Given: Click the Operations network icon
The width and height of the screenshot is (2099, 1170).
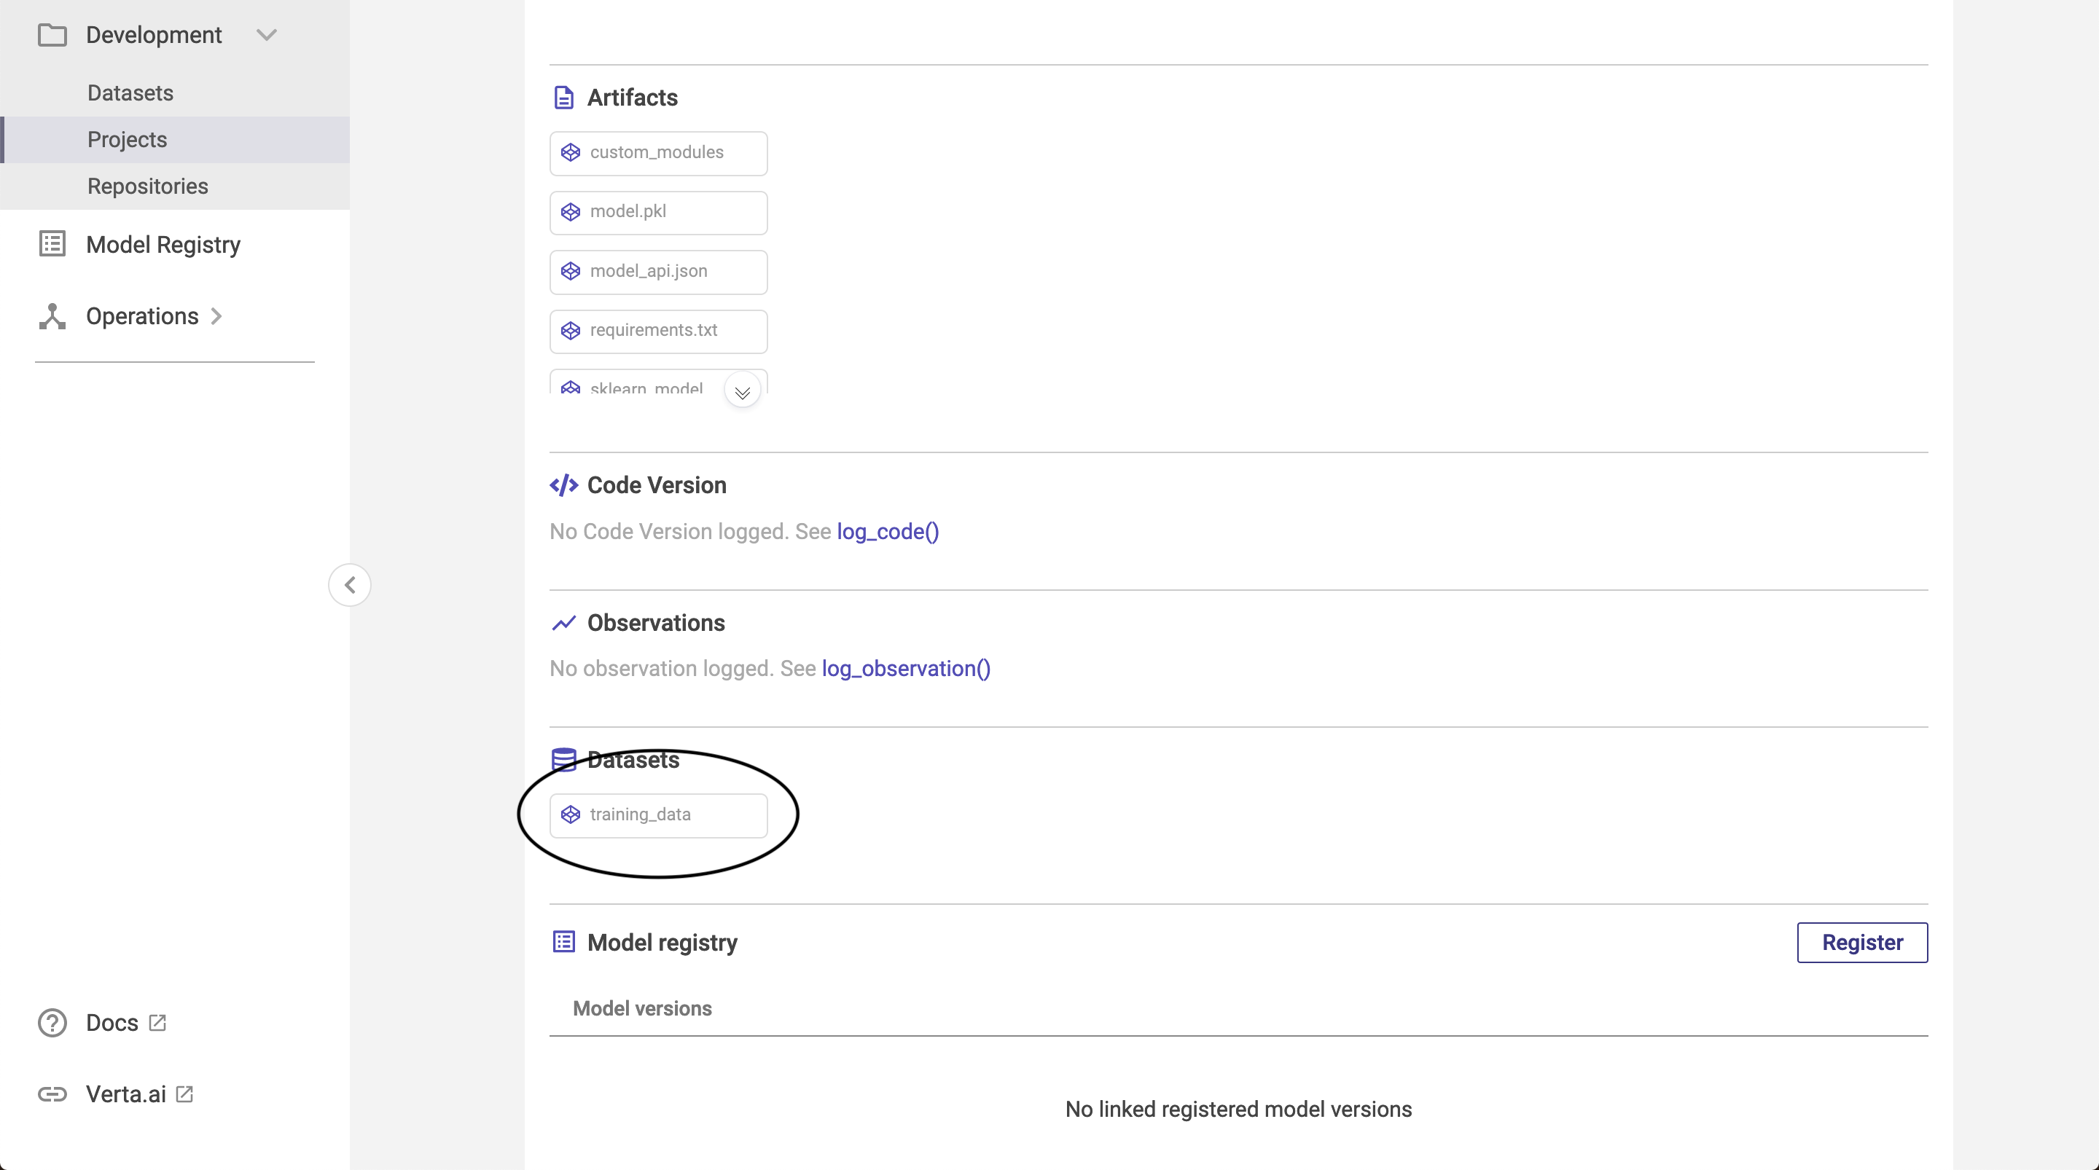Looking at the screenshot, I should [52, 316].
